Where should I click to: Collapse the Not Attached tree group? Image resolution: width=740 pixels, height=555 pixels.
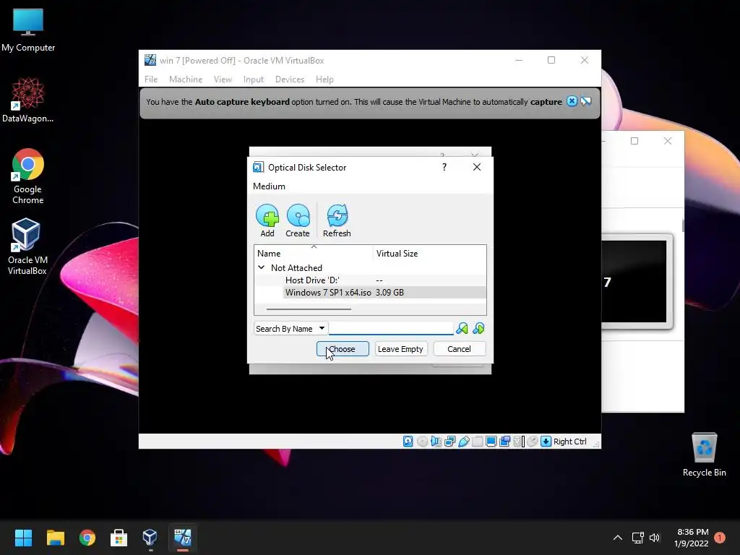click(x=261, y=267)
